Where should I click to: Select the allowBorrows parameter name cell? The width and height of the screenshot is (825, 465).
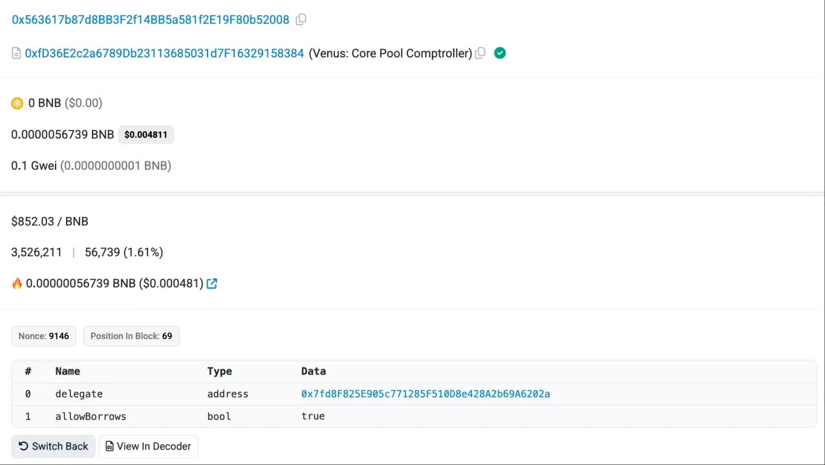pyautogui.click(x=91, y=417)
